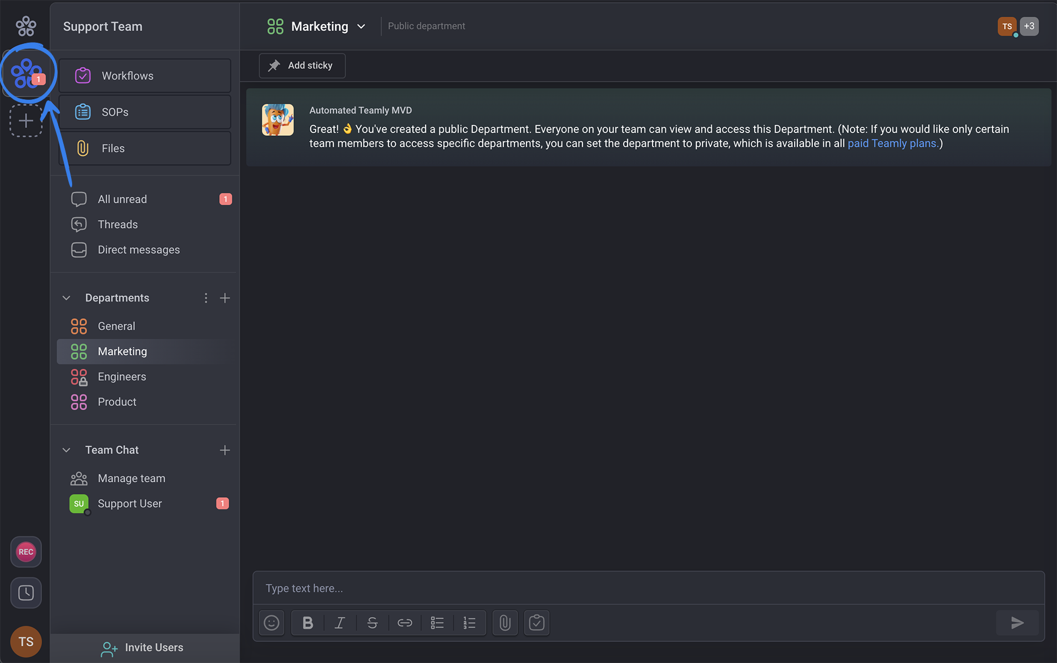
Task: Open the All unread view
Action: pos(122,198)
